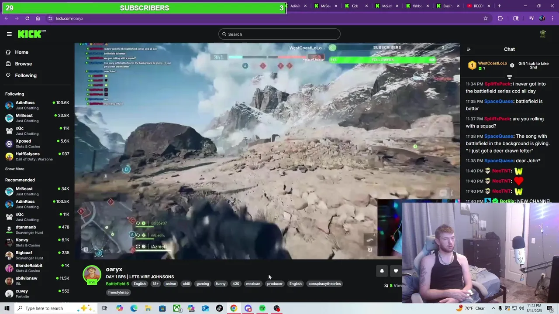559x314 pixels.
Task: Open Spotify from the taskbar
Action: [262, 308]
